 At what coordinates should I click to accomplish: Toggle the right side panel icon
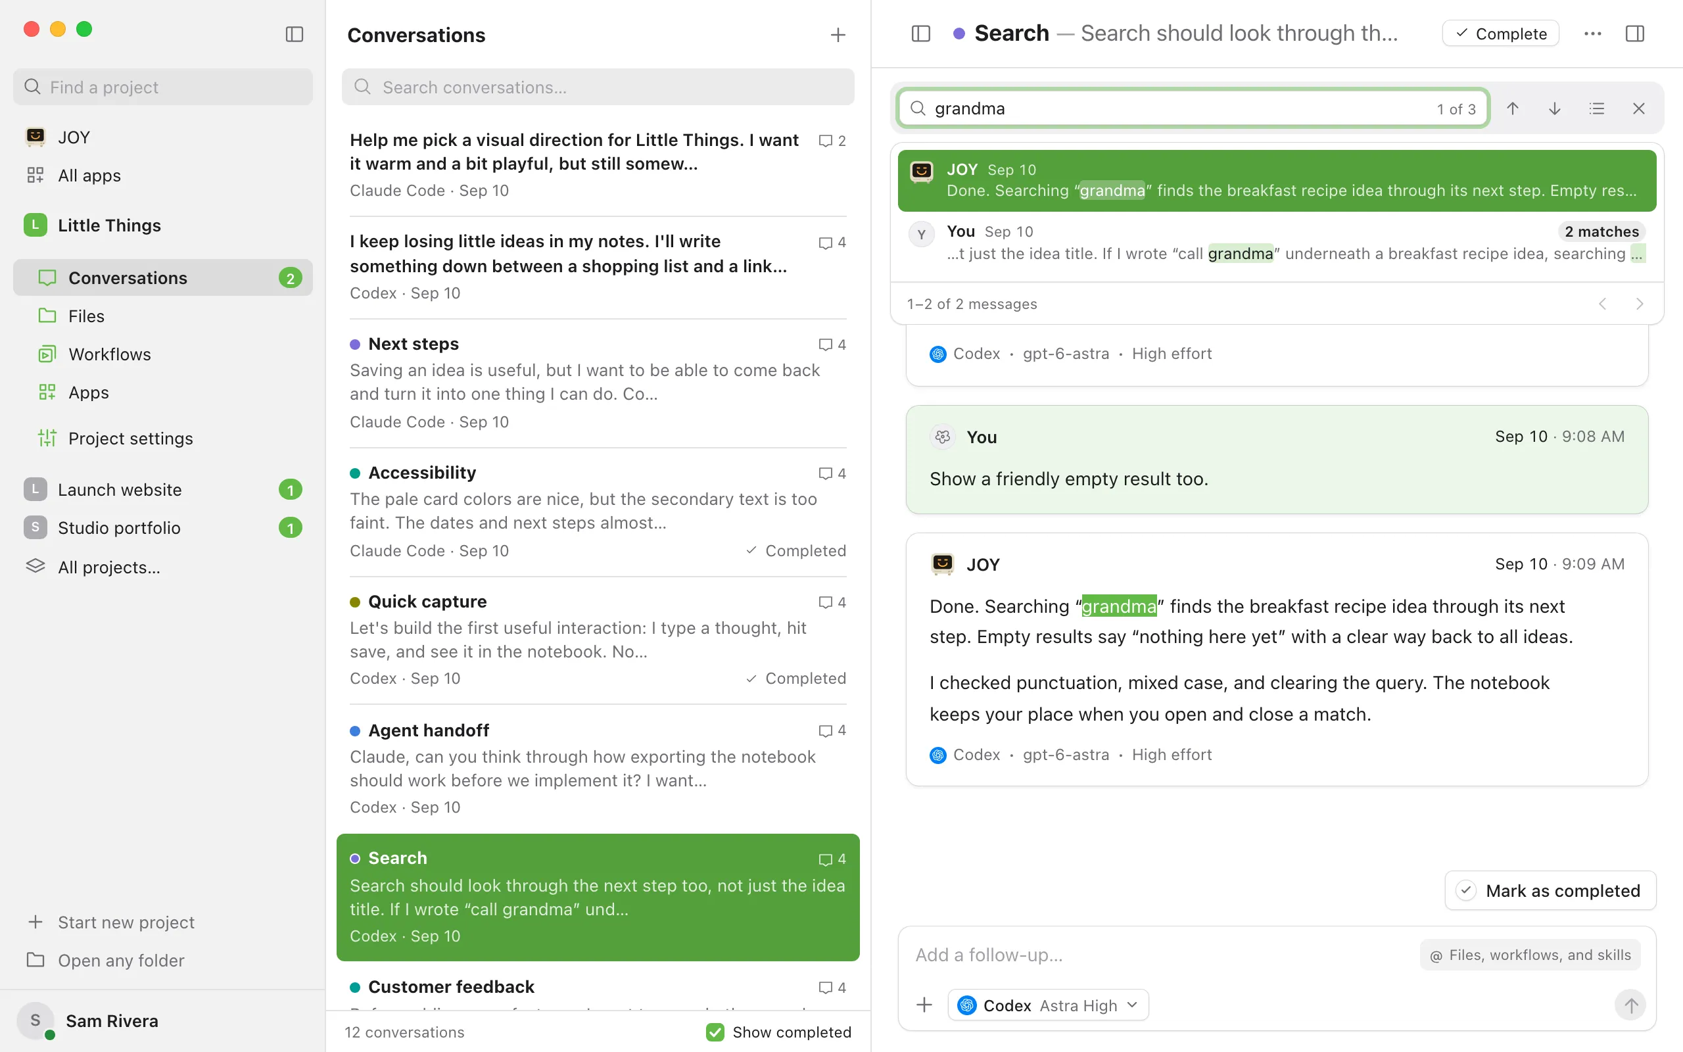1635,34
